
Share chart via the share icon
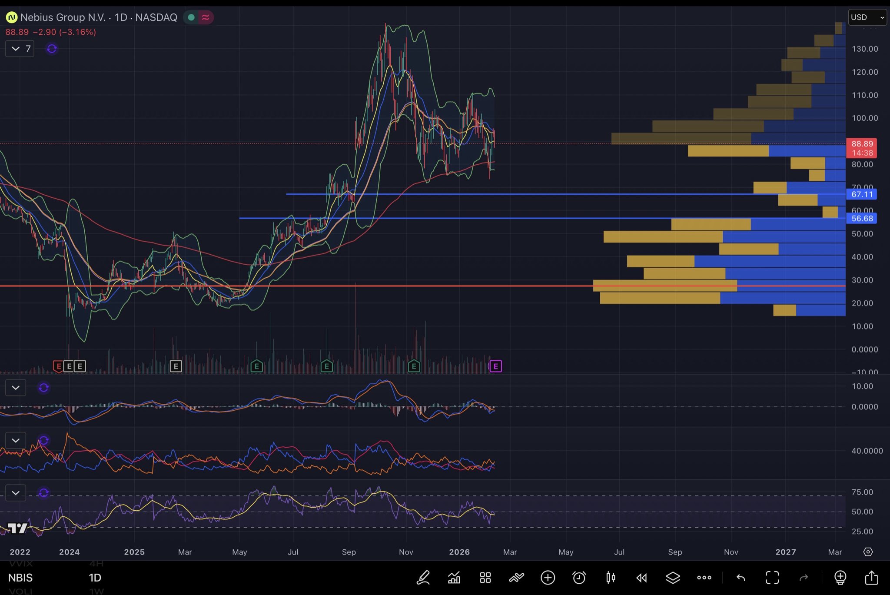871,578
